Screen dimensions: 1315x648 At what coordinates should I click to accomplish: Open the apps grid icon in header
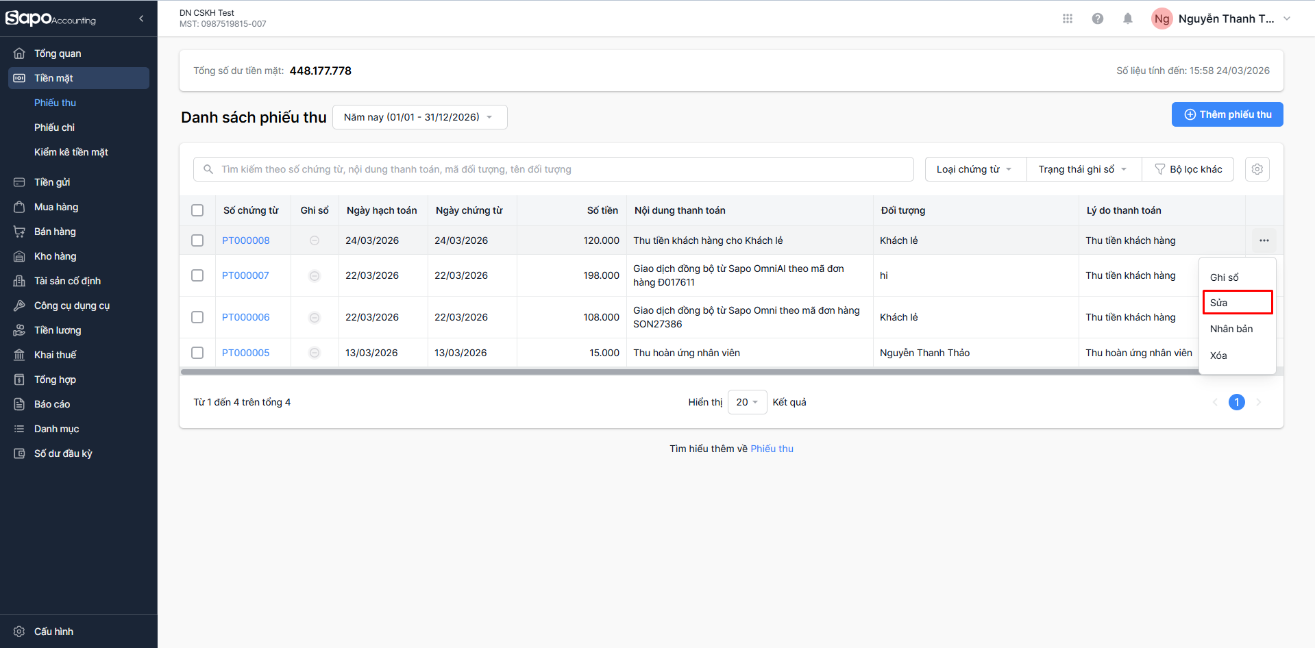(1067, 18)
